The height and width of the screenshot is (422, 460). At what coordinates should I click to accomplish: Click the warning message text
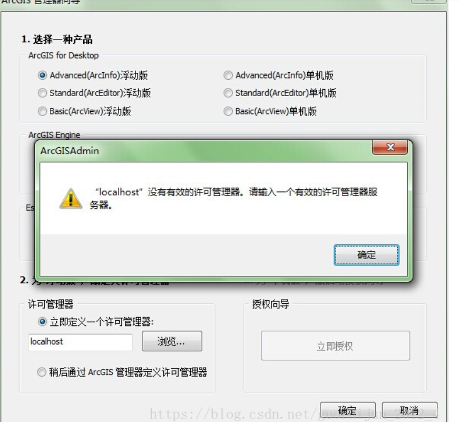pyautogui.click(x=233, y=198)
